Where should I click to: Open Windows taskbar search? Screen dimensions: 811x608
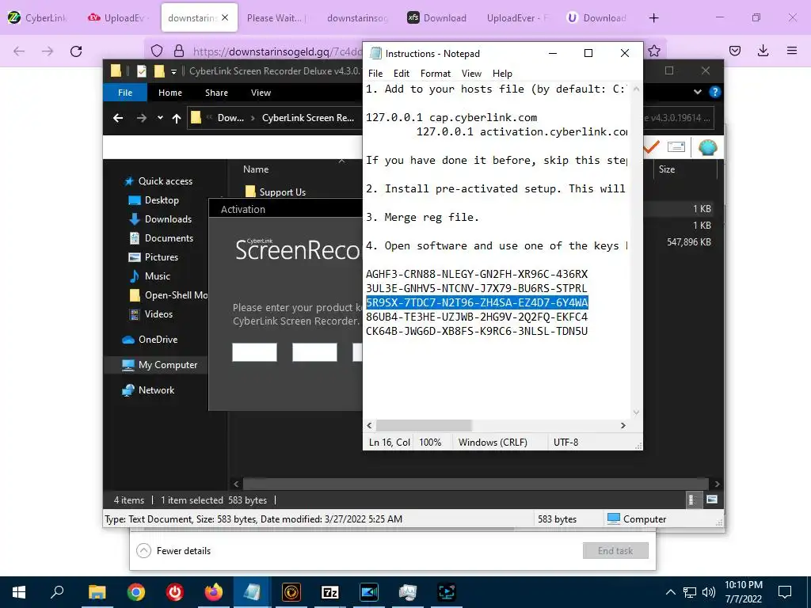[57, 592]
